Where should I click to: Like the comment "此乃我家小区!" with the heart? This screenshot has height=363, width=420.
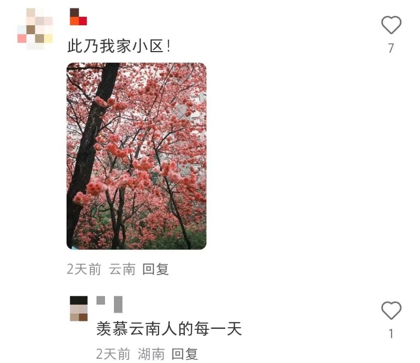391,25
